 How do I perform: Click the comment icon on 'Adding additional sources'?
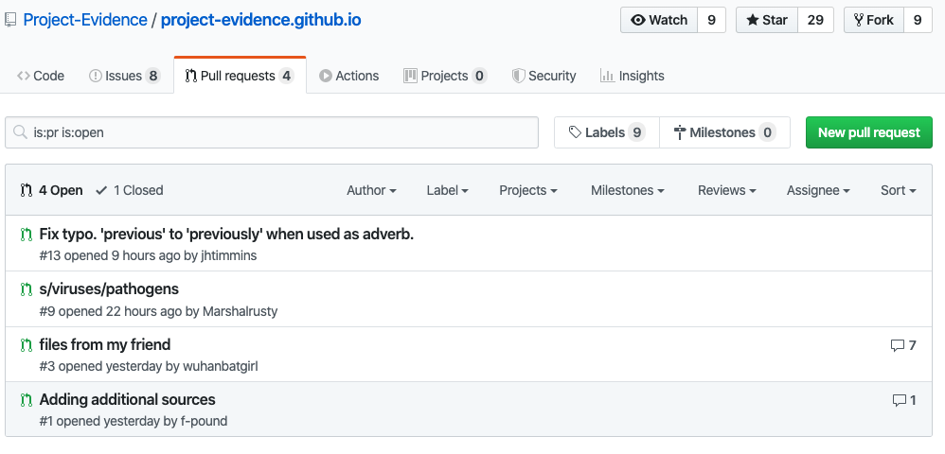pyautogui.click(x=899, y=400)
